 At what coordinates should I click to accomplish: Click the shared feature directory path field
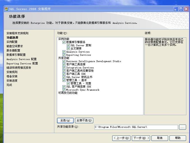pos(136,127)
